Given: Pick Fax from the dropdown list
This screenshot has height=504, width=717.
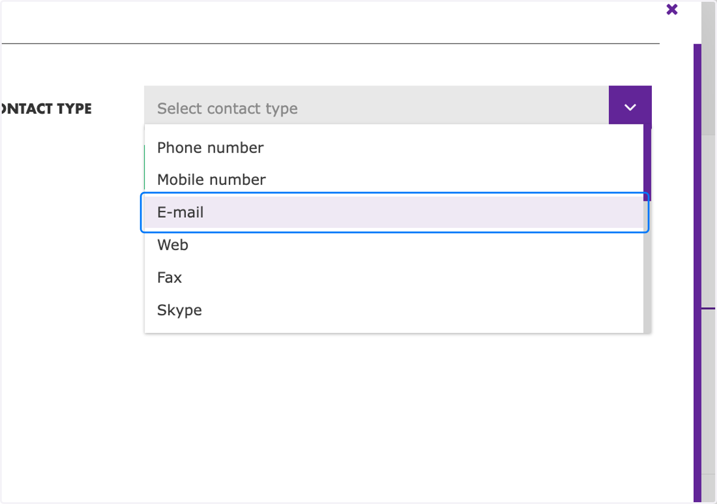Looking at the screenshot, I should (394, 277).
